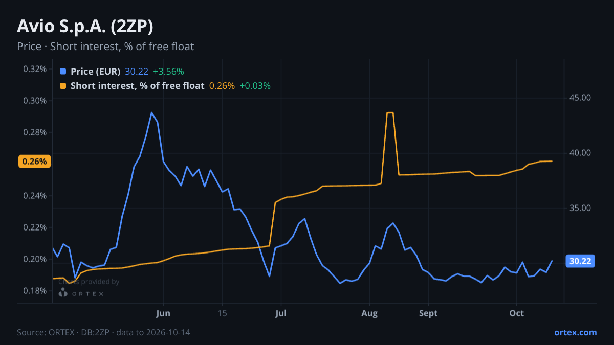614x345 pixels.
Task: Click the 0.30% left axis label
Action: click(35, 101)
